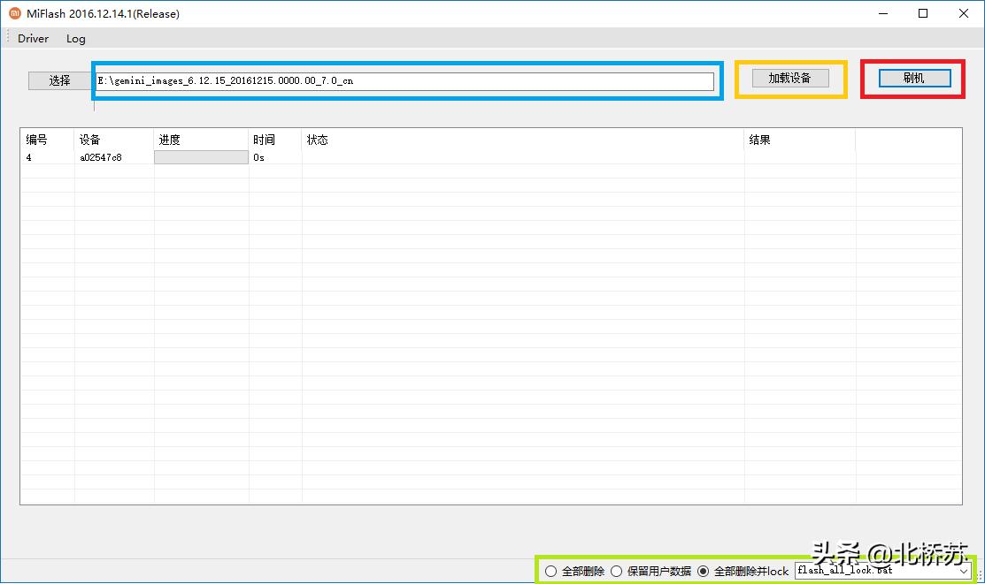Click the firmware path input field
The image size is (985, 584).
(x=407, y=80)
